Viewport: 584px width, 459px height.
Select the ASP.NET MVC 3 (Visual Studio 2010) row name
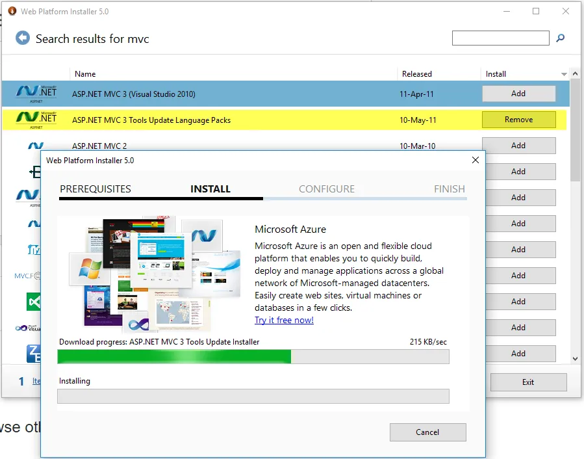pyautogui.click(x=133, y=94)
